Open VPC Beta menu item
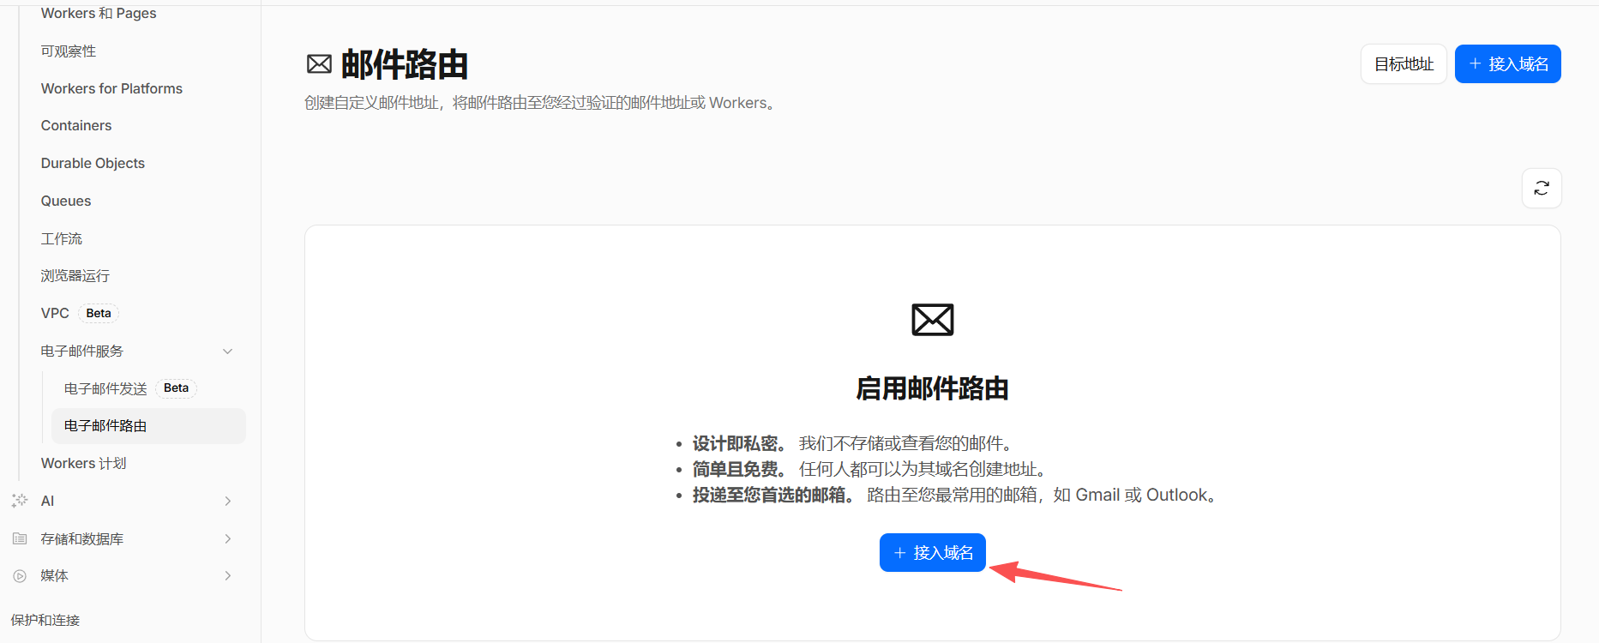 (80, 313)
